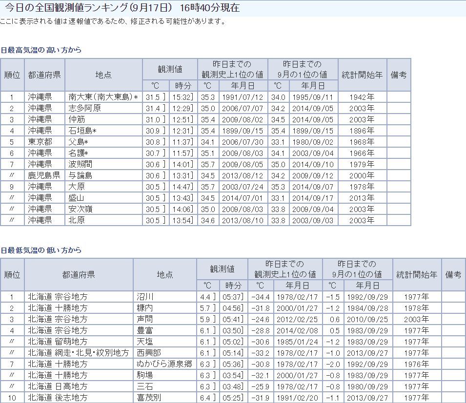This screenshot has width=466, height=403.
Task: Select the 波照間 station name
Action: coord(81,164)
